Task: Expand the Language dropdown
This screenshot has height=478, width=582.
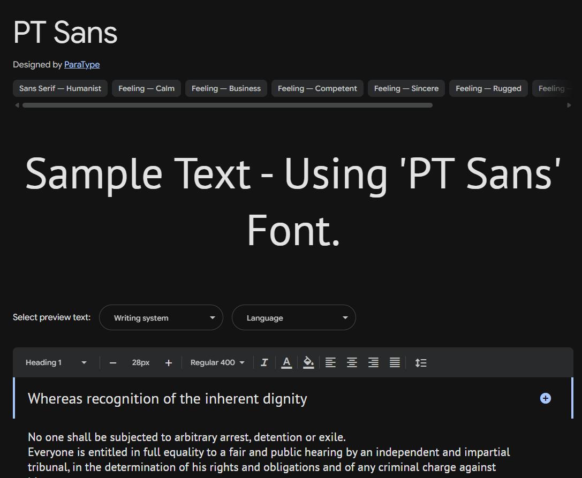Action: 294,317
